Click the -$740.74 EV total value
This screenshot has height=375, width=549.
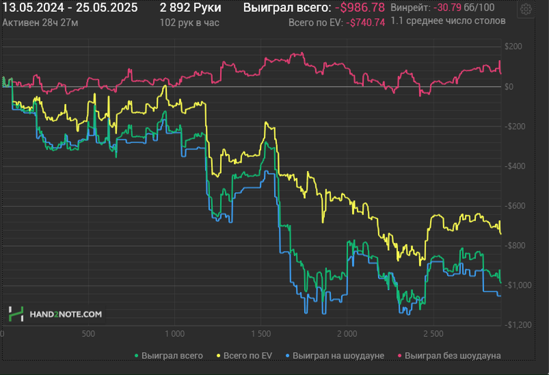(366, 23)
